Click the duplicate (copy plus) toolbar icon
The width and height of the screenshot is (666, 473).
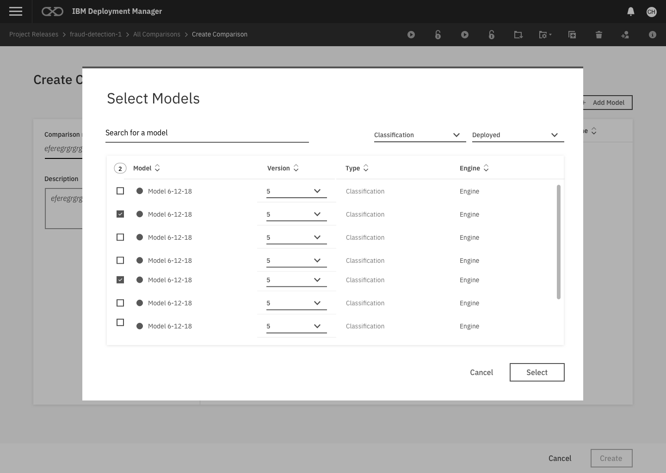pyautogui.click(x=572, y=35)
